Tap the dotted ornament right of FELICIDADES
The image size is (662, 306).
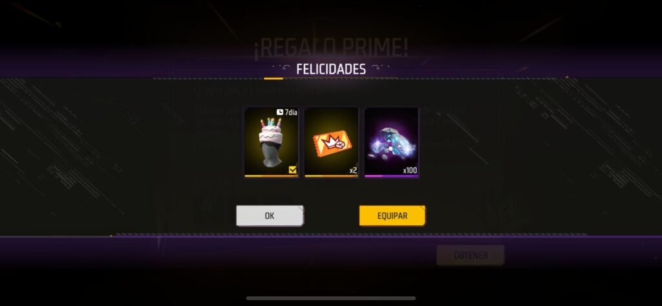(380, 67)
